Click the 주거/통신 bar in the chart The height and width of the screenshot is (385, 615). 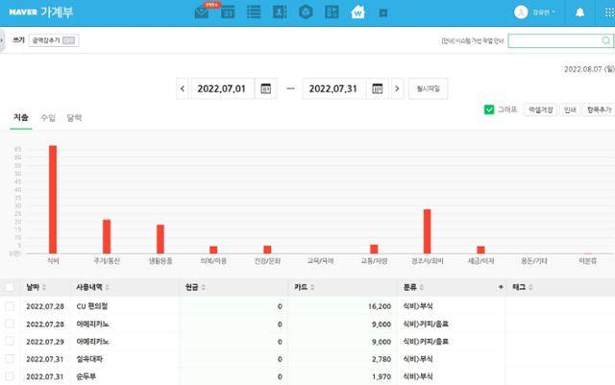coord(107,236)
